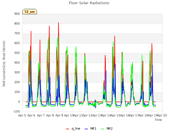Viewport: 179px width, 134px height.
Task: Click the Apr 17 x-axis tick label
Action: (x=134, y=115)
